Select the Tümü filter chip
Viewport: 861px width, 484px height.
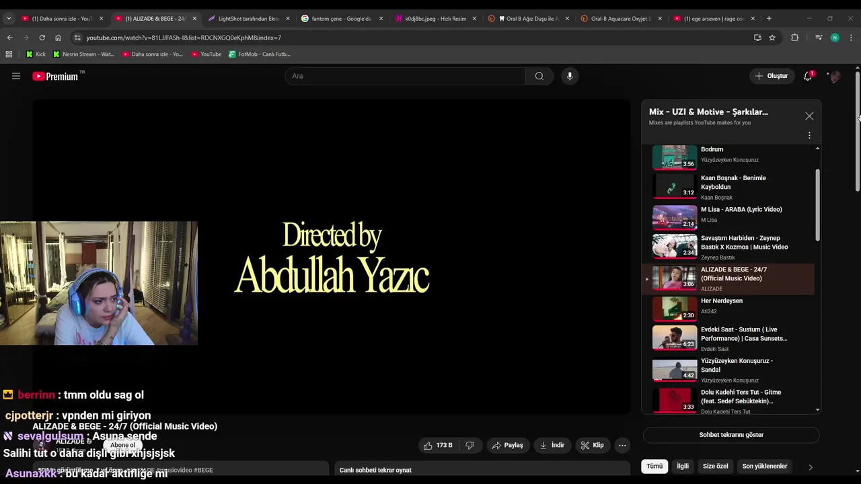(654, 466)
